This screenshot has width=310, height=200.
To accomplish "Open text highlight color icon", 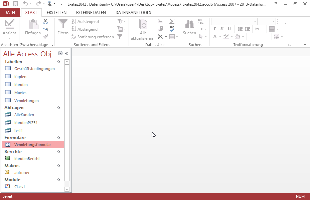I will (x=226, y=37).
